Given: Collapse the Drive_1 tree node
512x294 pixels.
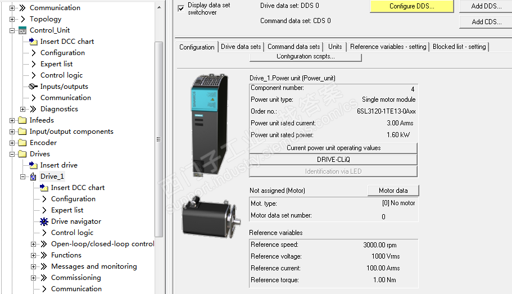Looking at the screenshot, I should tap(22, 177).
